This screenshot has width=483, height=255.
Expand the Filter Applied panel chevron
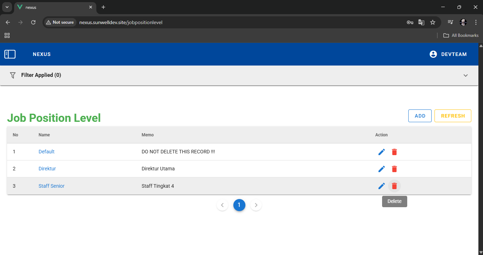coord(466,75)
